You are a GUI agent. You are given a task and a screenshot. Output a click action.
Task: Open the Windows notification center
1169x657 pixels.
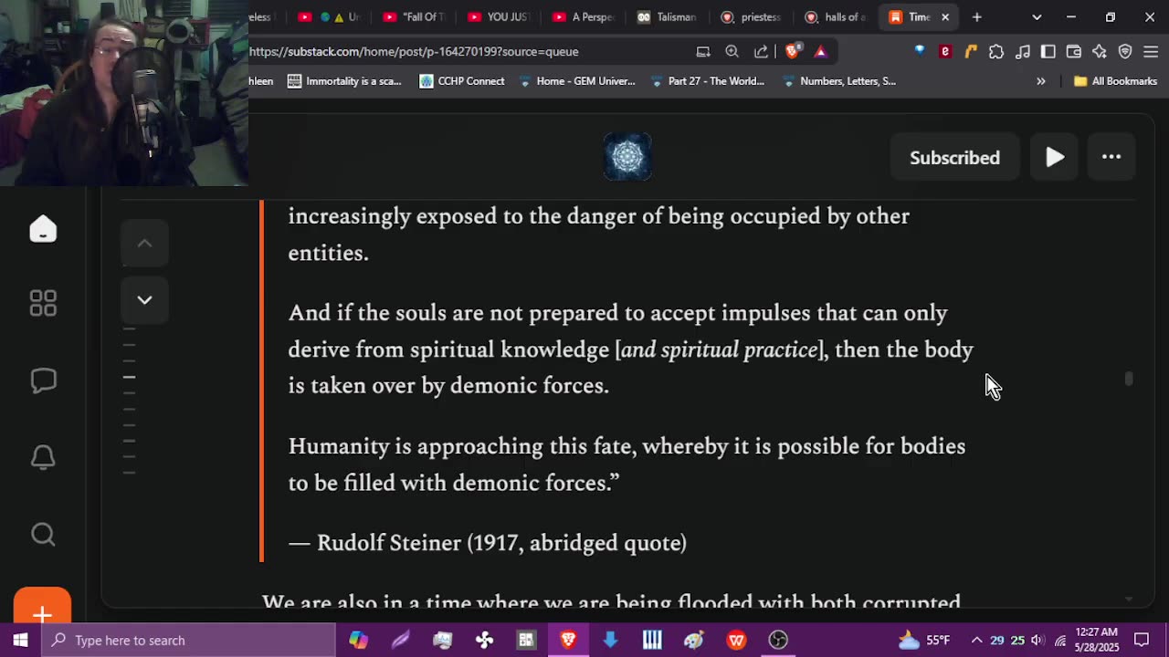(x=1142, y=640)
